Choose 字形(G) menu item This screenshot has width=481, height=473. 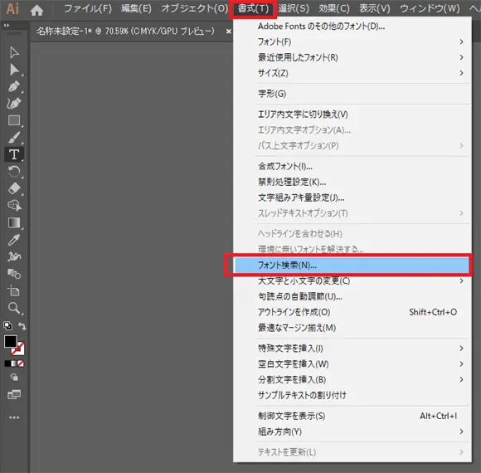pos(352,94)
